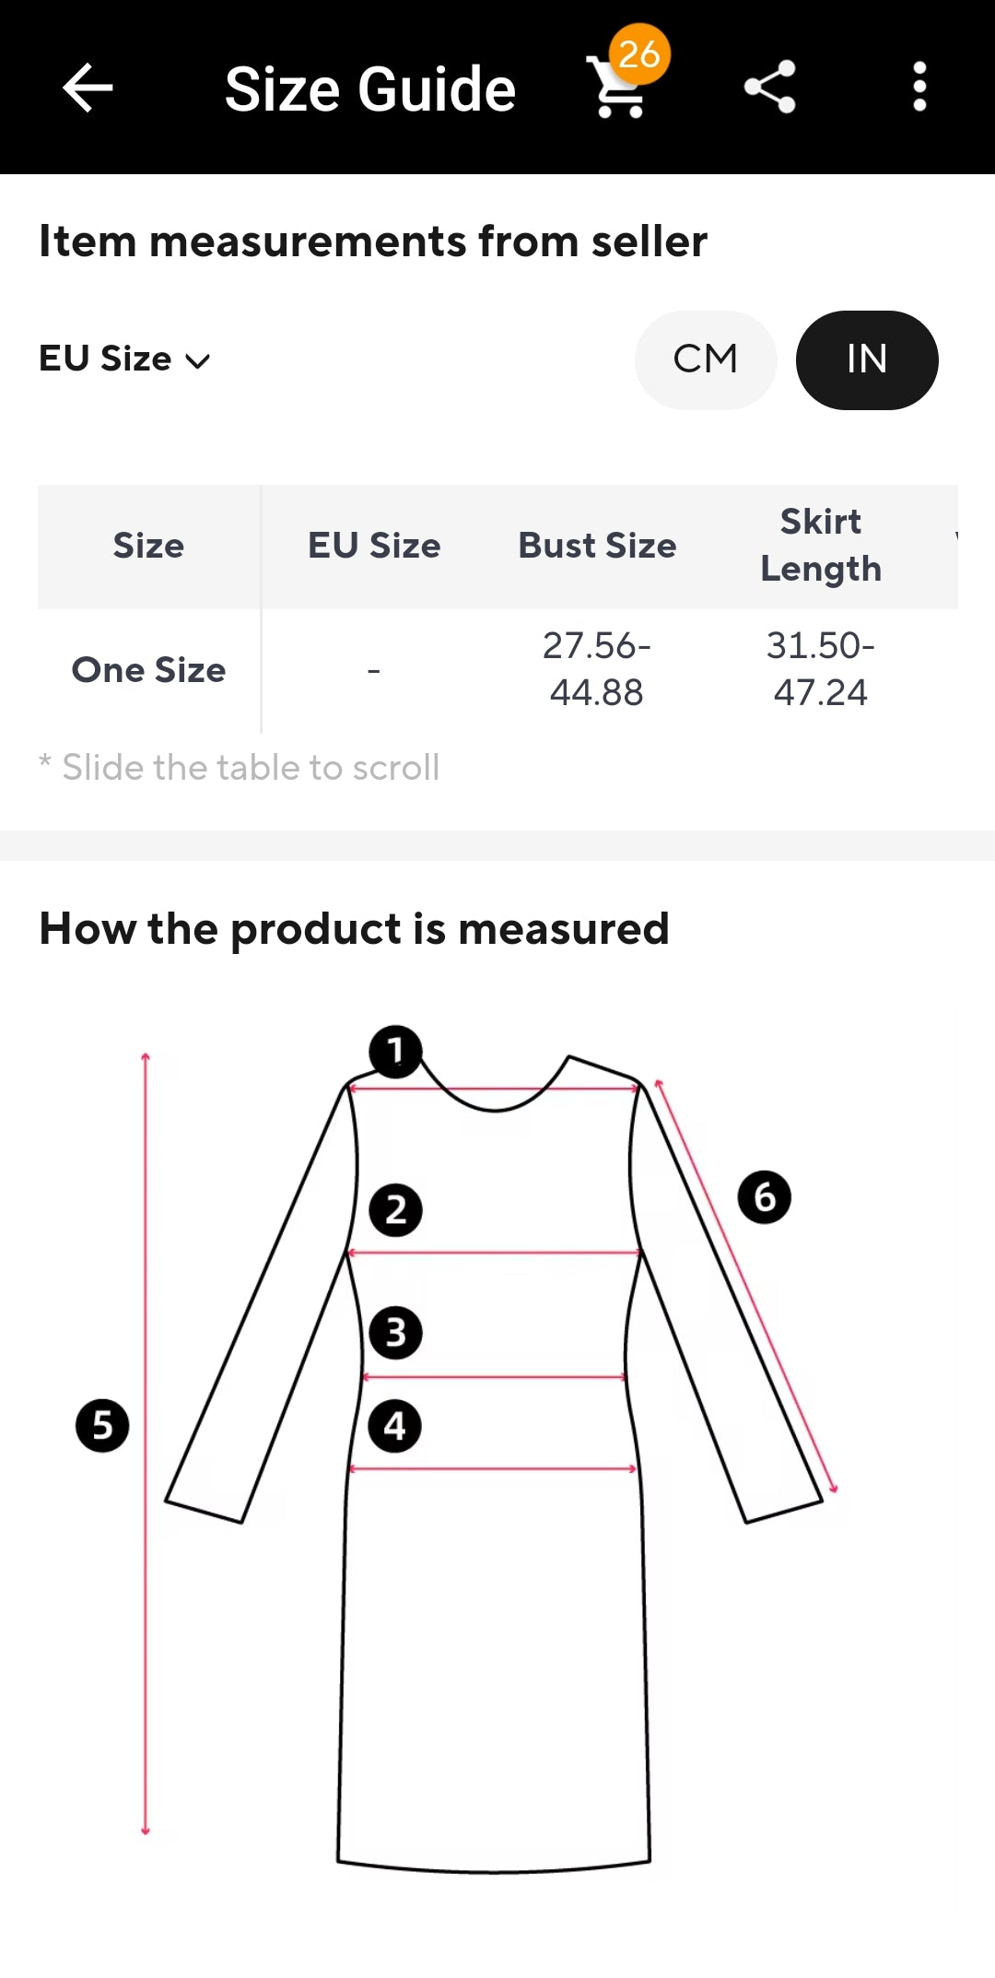Tap measurement marker number 2
This screenshot has height=1978, width=995.
coord(395,1210)
